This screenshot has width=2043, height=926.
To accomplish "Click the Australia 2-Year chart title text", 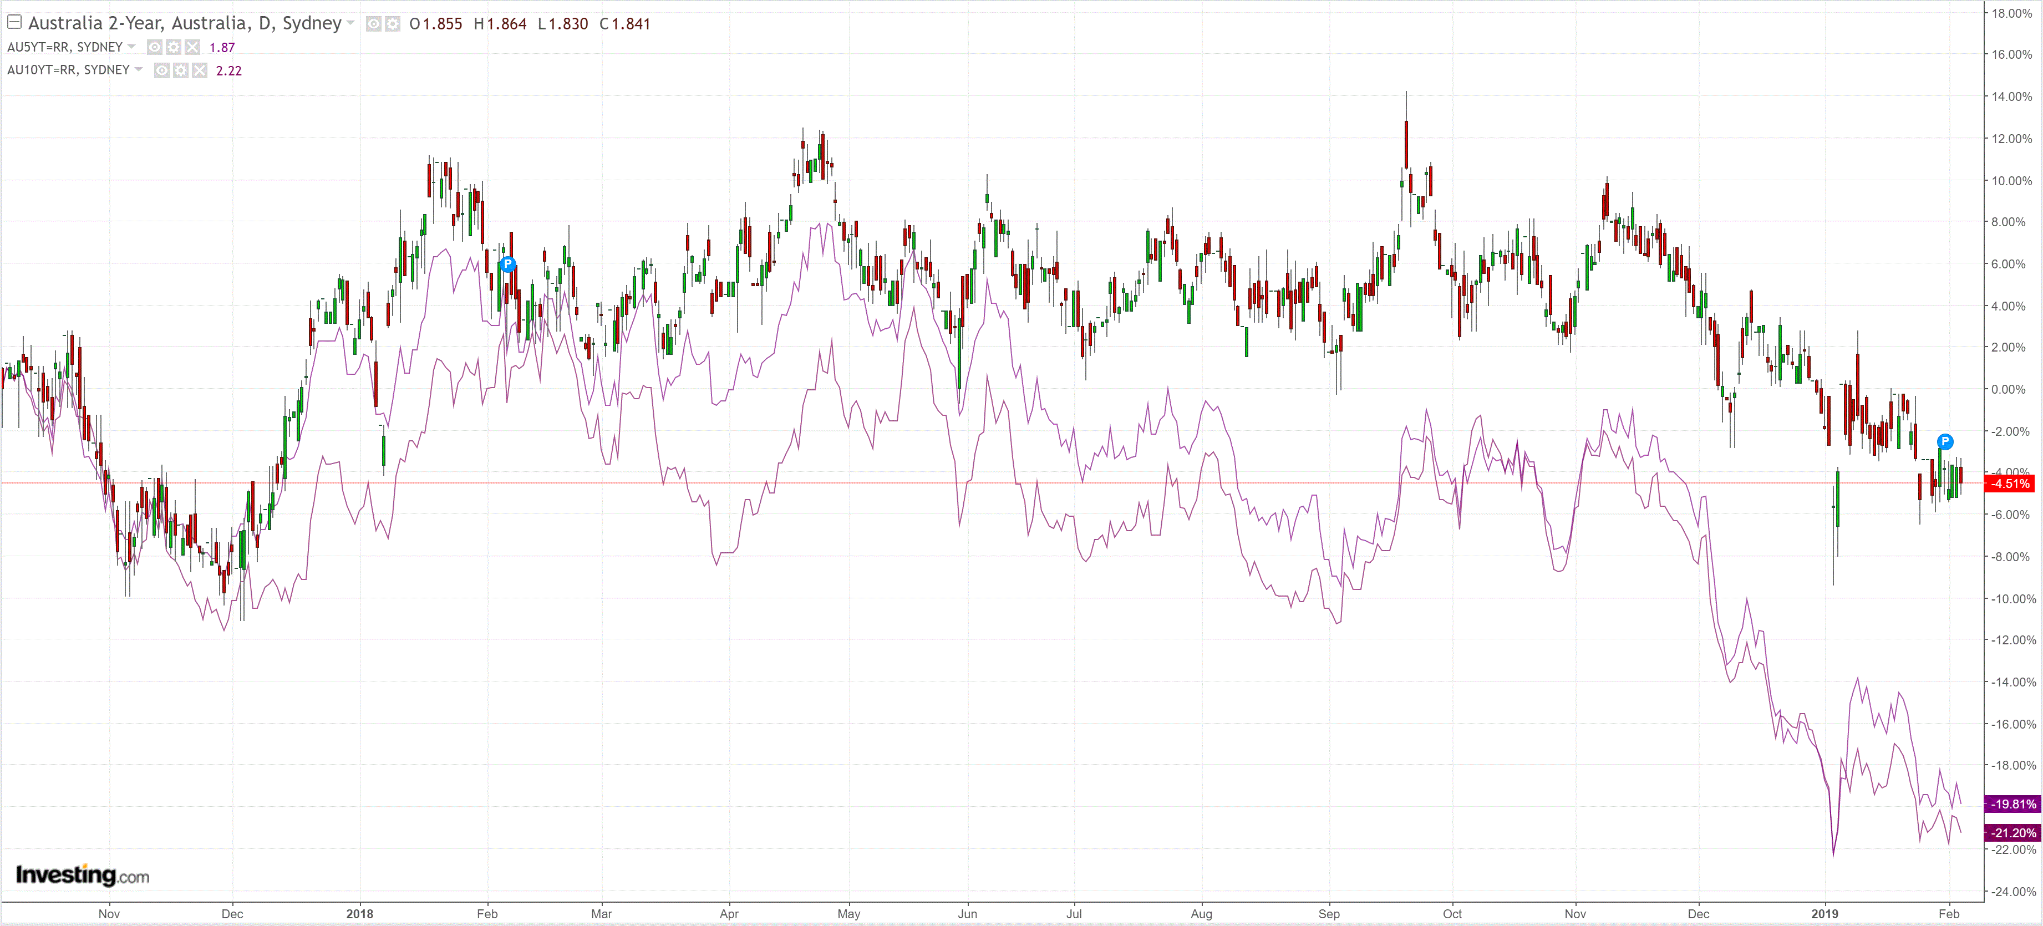I will coord(185,23).
